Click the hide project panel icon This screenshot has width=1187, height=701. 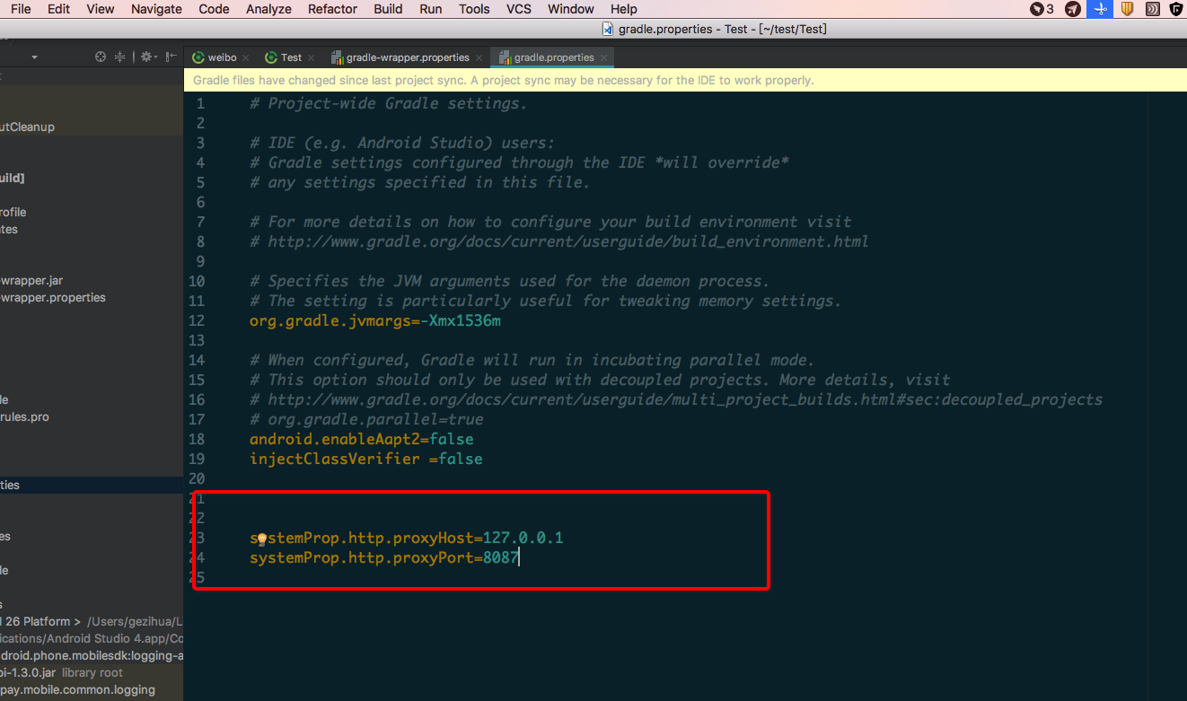(169, 57)
